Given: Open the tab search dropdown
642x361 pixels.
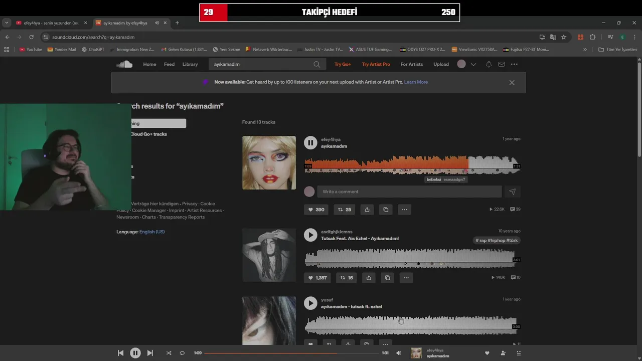Looking at the screenshot, I should (7, 23).
